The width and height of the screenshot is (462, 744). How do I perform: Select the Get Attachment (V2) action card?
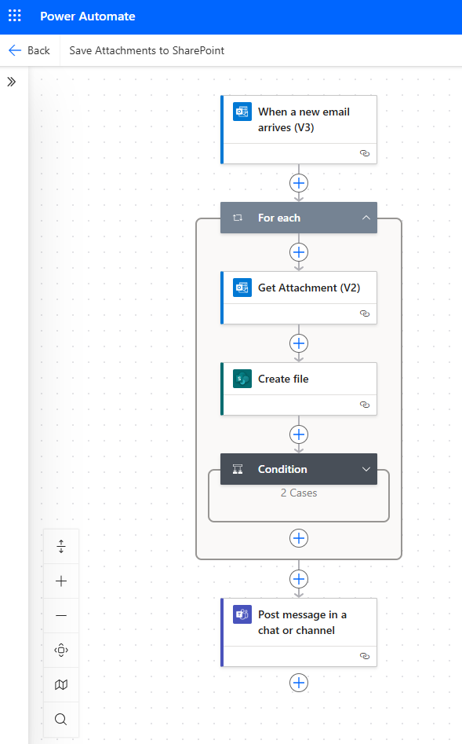coord(299,298)
